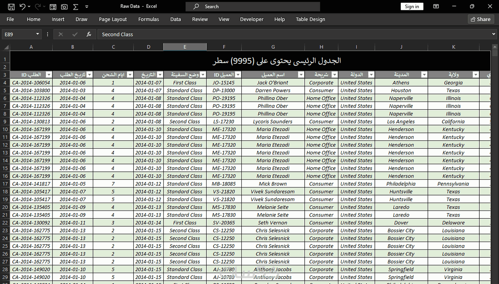Screen dimensions: 499x284
Task: Open filter dropdown for وضع السفينة column
Action: (x=203, y=75)
